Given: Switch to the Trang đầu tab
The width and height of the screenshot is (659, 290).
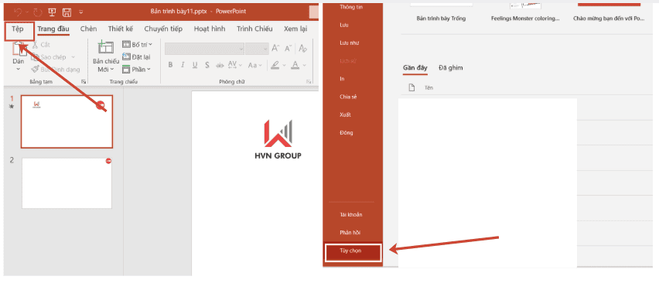Looking at the screenshot, I should pyautogui.click(x=53, y=29).
